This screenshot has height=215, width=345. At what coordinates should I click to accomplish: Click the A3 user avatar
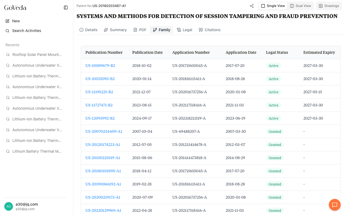(x=9, y=206)
